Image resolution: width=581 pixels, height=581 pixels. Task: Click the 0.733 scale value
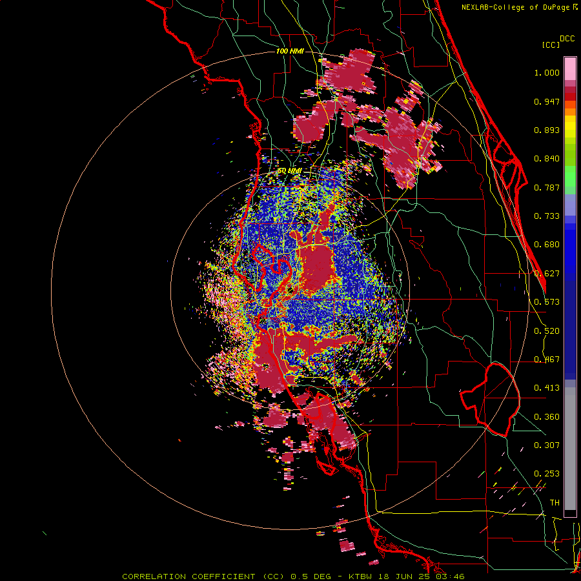point(547,216)
